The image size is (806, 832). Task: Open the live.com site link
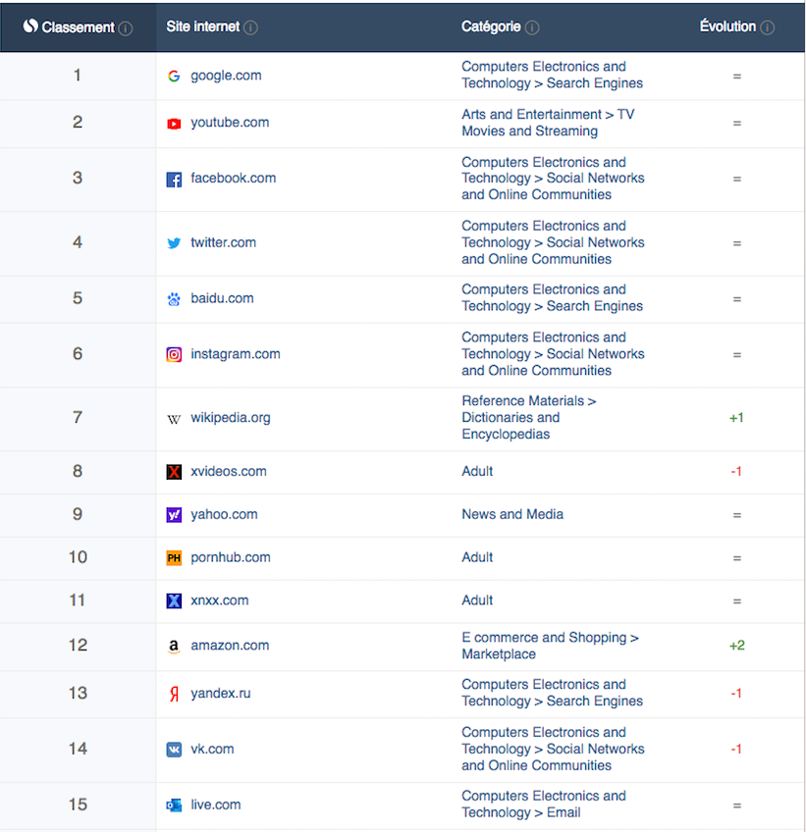pos(215,805)
